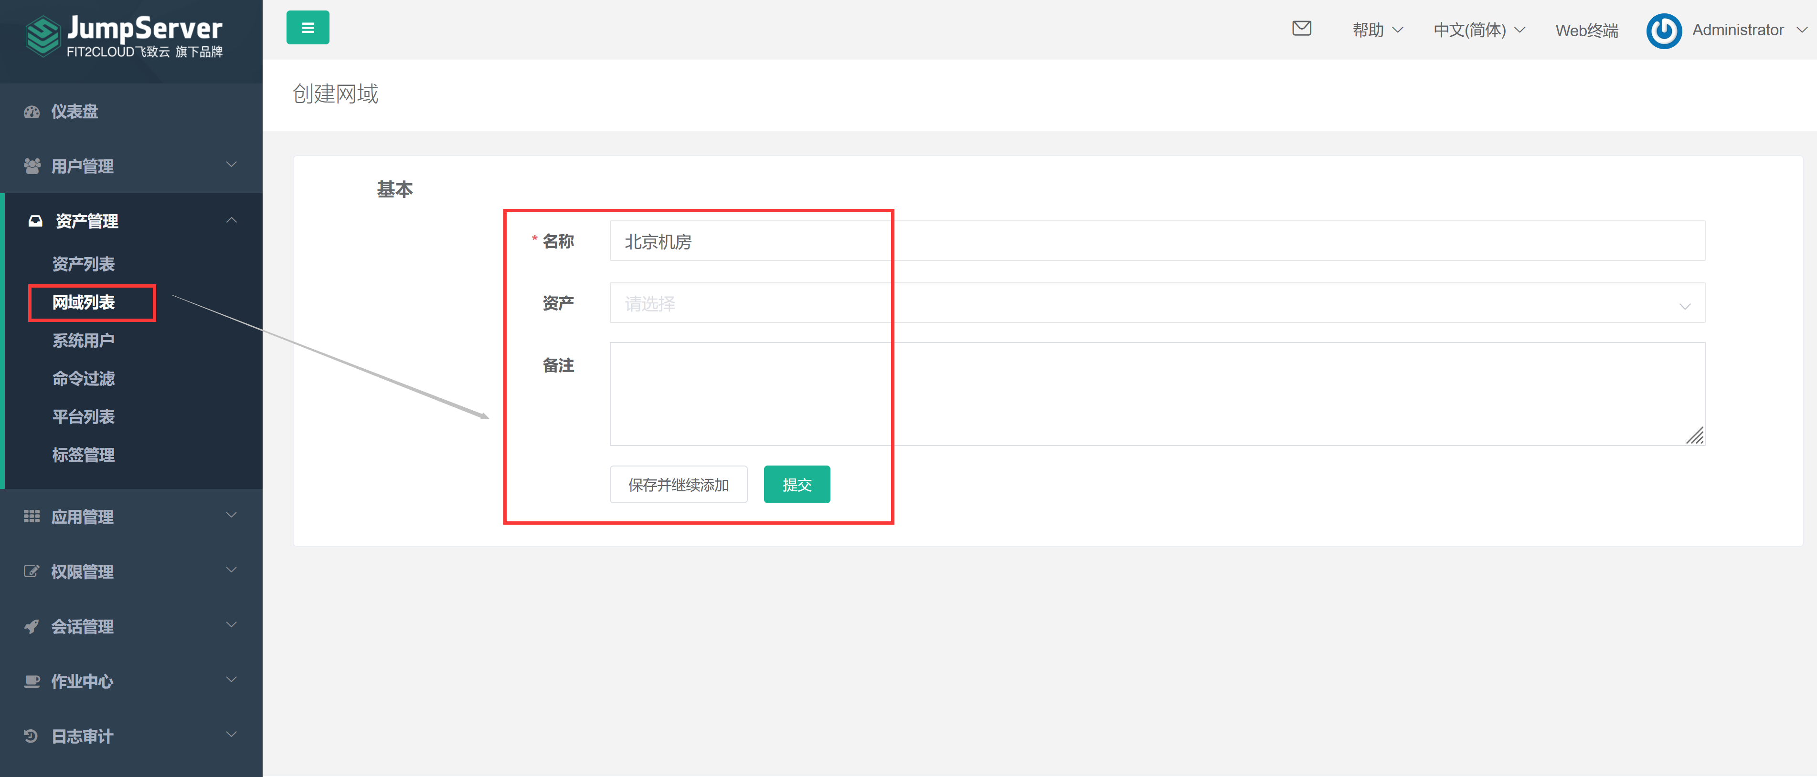Click the Administrator username text

point(1737,31)
